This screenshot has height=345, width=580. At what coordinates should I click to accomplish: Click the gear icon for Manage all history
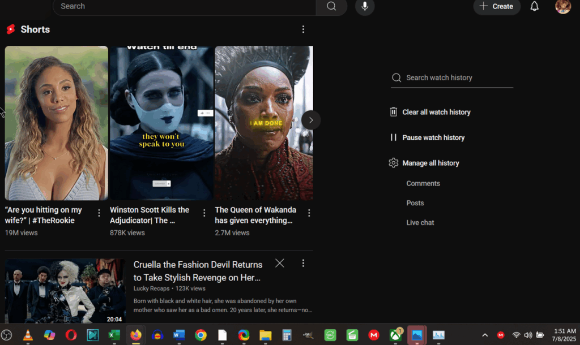coord(394,163)
